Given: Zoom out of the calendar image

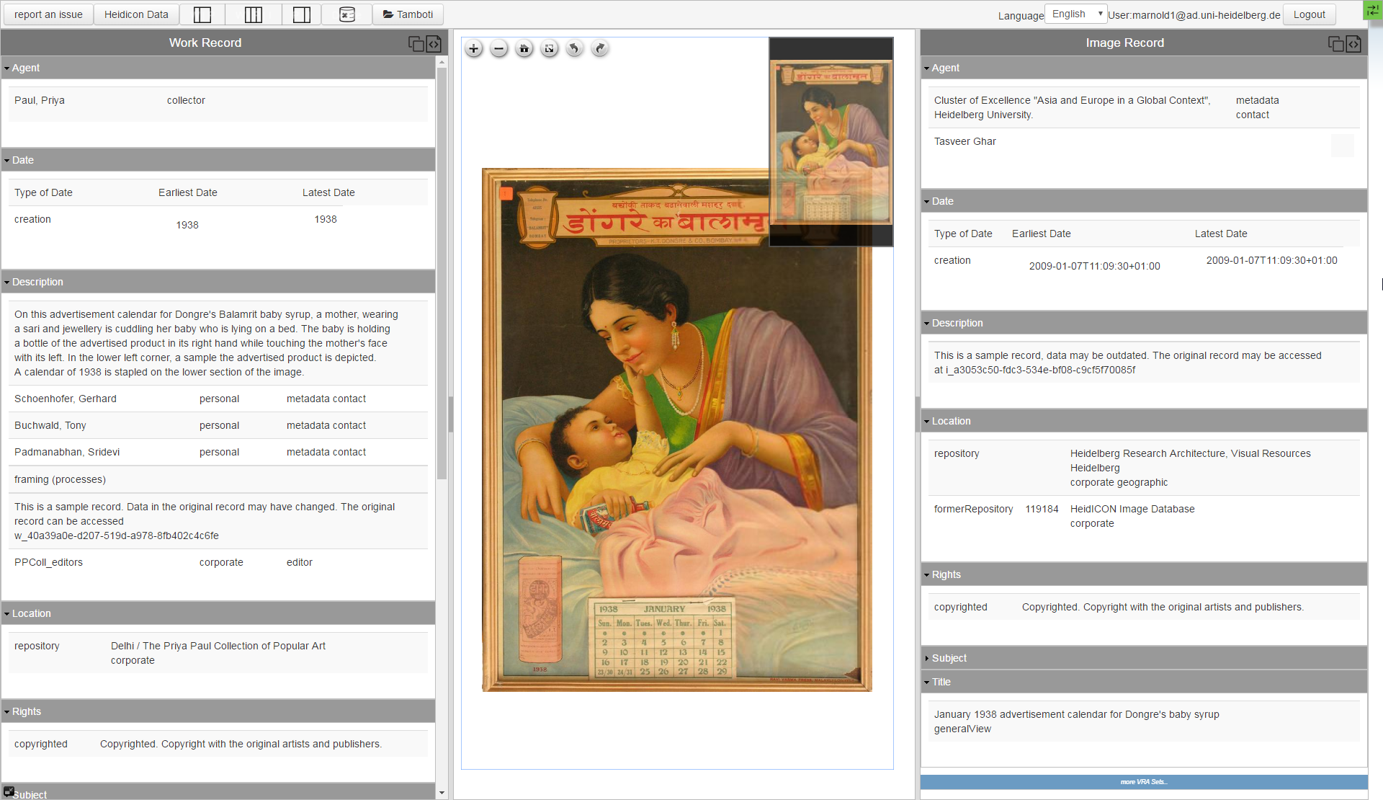Looking at the screenshot, I should [498, 49].
